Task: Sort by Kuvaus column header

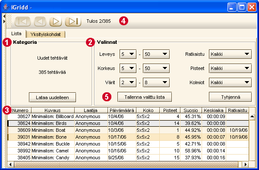Action: pyautogui.click(x=53, y=110)
